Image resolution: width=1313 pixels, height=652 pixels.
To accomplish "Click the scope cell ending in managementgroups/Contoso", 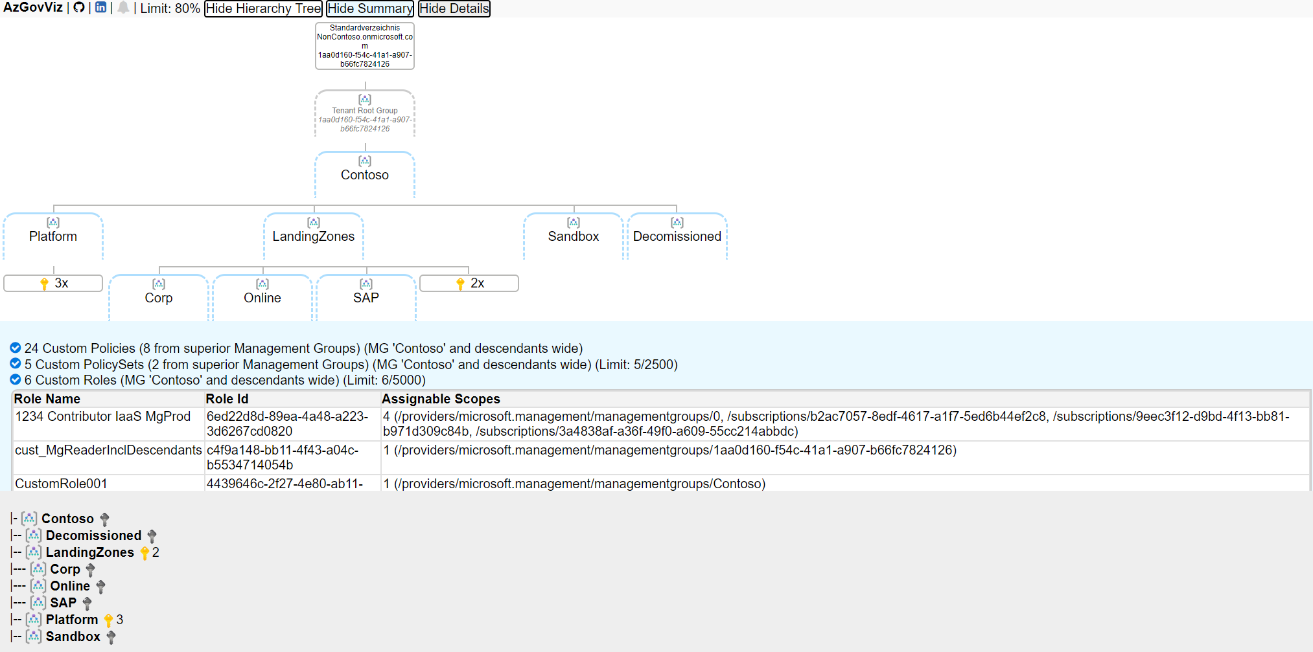I will [x=845, y=483].
